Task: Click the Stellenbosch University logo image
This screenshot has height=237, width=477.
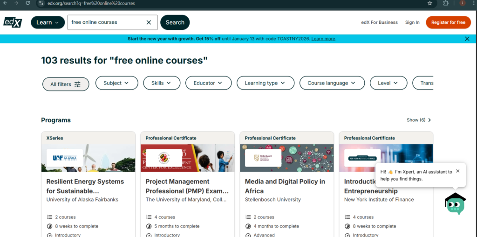Action: 263,158
